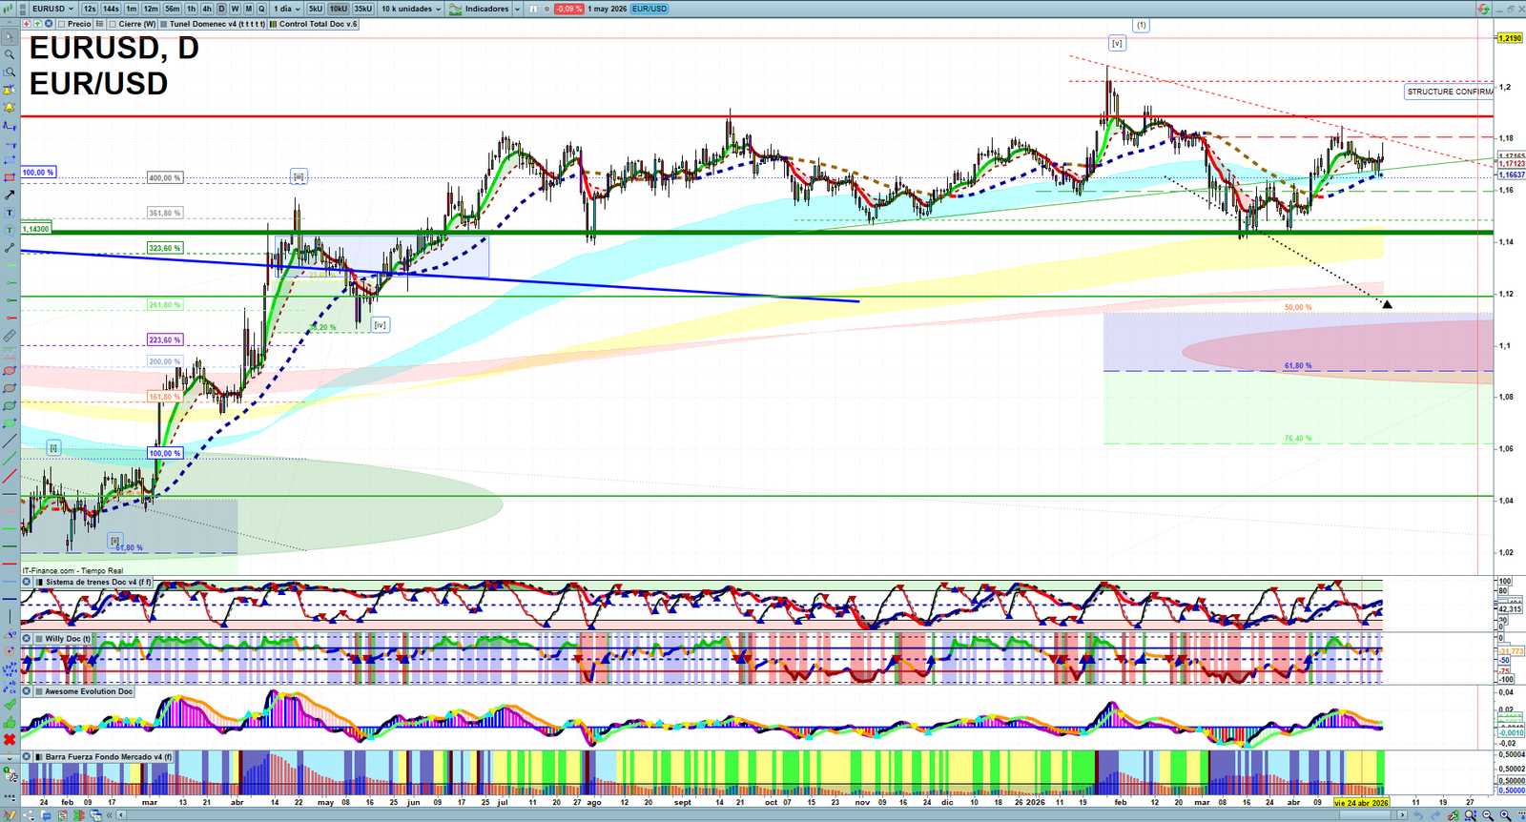The image size is (1526, 822).
Task: Select the red ellipse drawing tool
Action: click(x=10, y=371)
